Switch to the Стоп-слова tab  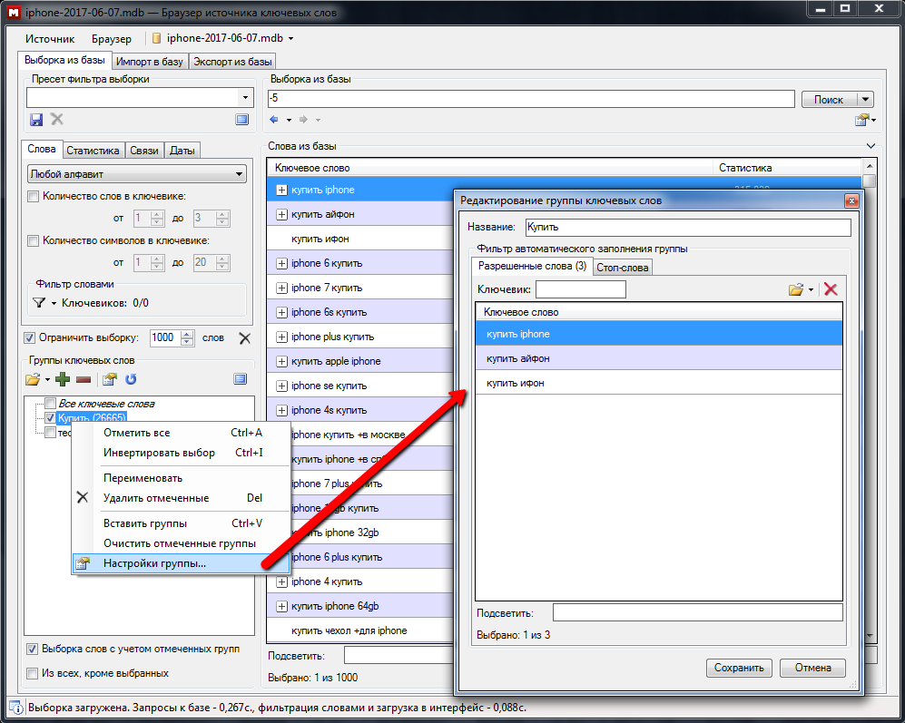tap(622, 267)
